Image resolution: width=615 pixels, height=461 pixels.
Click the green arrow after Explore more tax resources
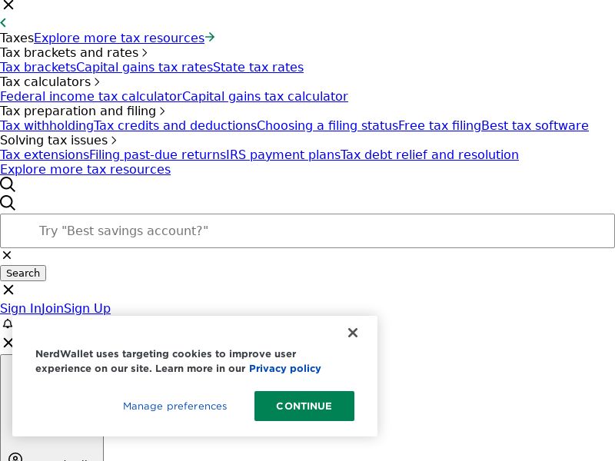(210, 37)
